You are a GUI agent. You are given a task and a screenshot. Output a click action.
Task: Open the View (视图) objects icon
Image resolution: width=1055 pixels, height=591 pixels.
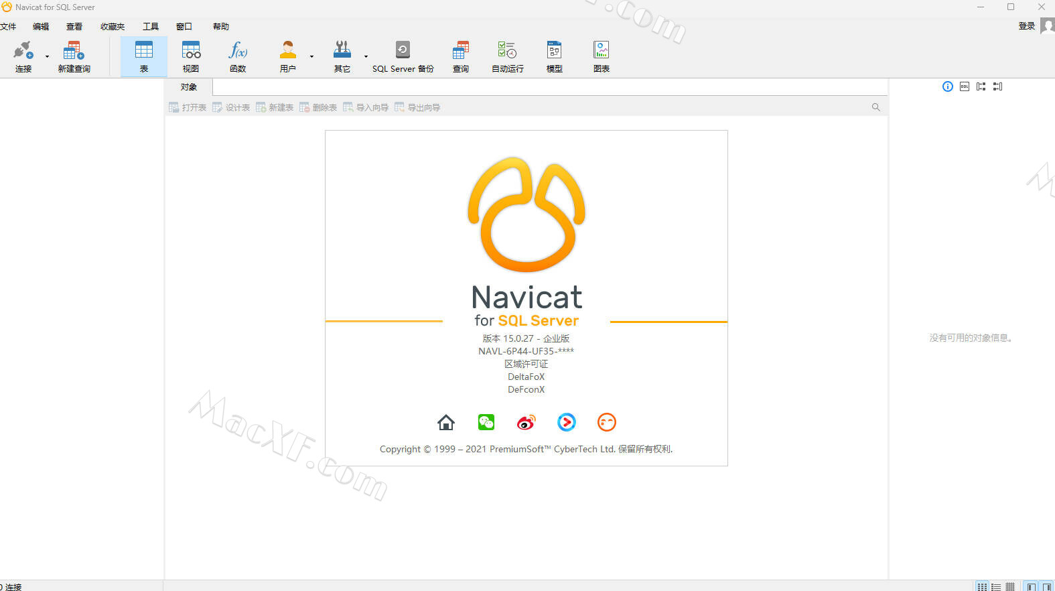coord(191,56)
